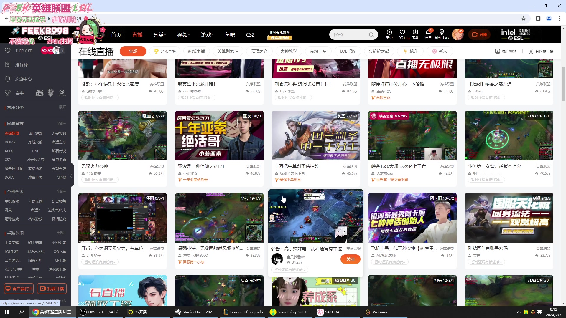The image size is (566, 318).
Task: Click the page vertical scrollbar
Action: click(563, 84)
